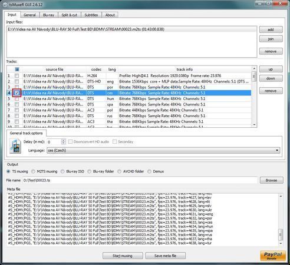
Task: Click the add input file button
Action: tap(271, 29)
